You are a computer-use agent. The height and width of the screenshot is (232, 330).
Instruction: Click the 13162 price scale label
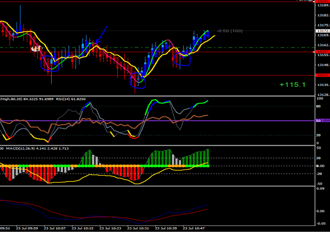pyautogui.click(x=324, y=45)
